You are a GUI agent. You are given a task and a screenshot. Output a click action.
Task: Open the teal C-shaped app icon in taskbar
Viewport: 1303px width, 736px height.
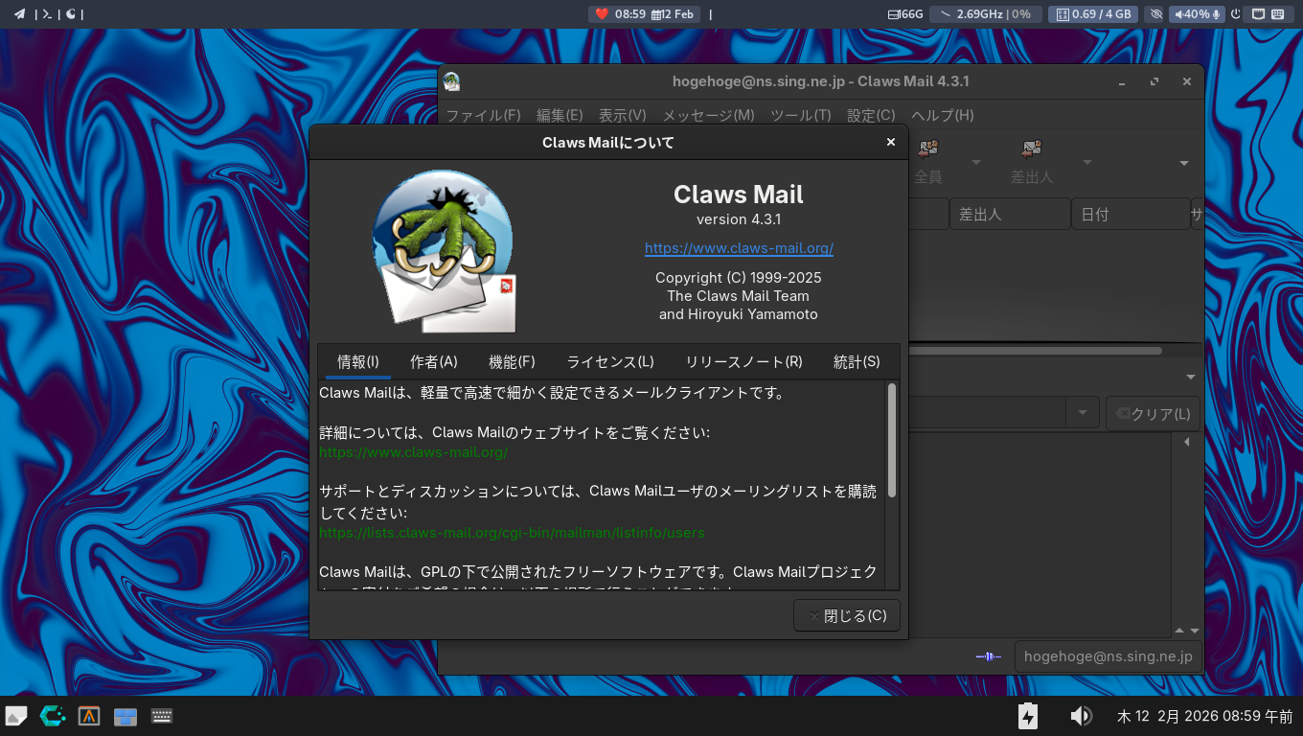point(52,716)
